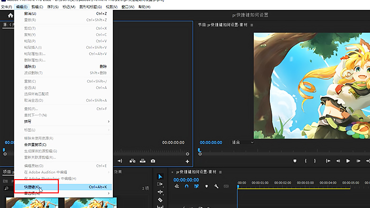Screen dimensions: 370x208
Task: Click Go to Out in source monitor
Action: [x=120, y=161]
